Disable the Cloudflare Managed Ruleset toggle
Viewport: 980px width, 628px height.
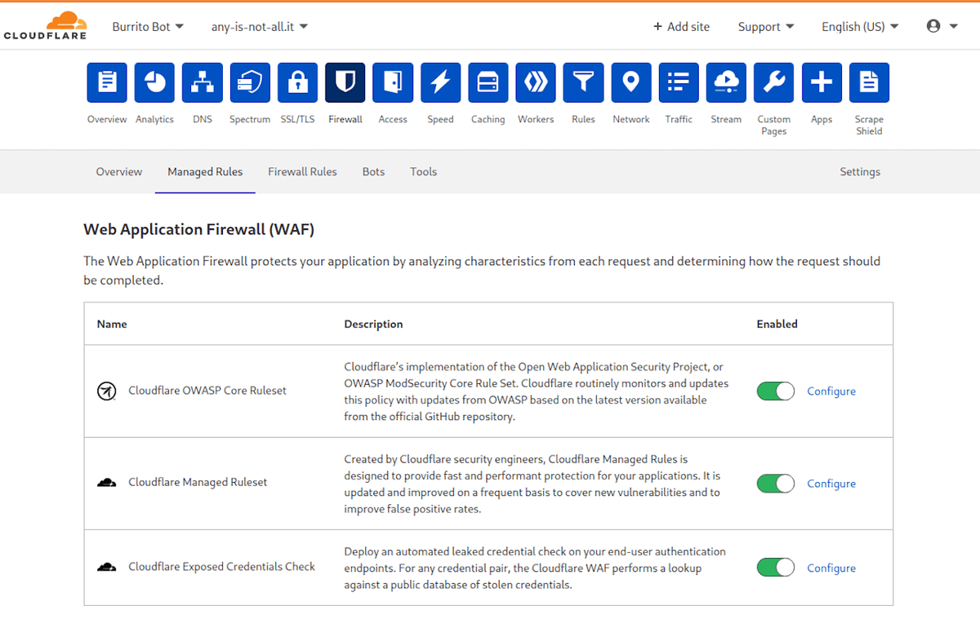coord(776,484)
